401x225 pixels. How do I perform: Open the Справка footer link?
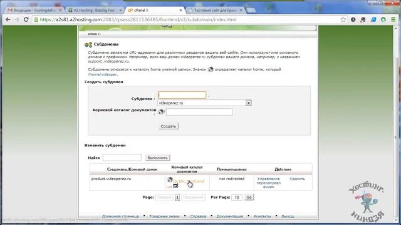pyautogui.click(x=198, y=216)
